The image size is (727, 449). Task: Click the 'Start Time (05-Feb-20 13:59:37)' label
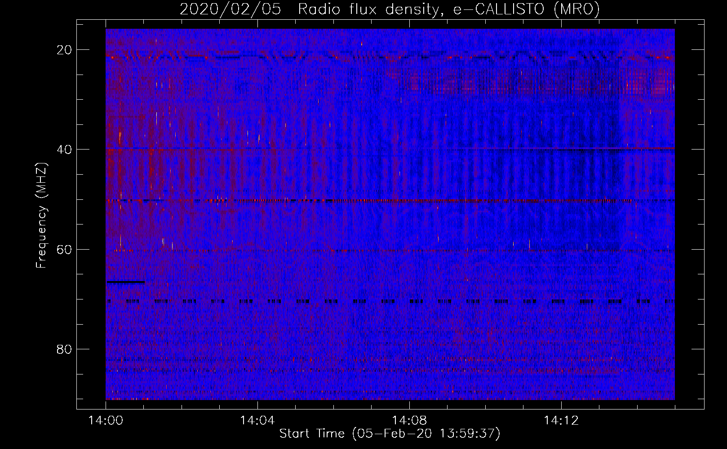(x=390, y=434)
